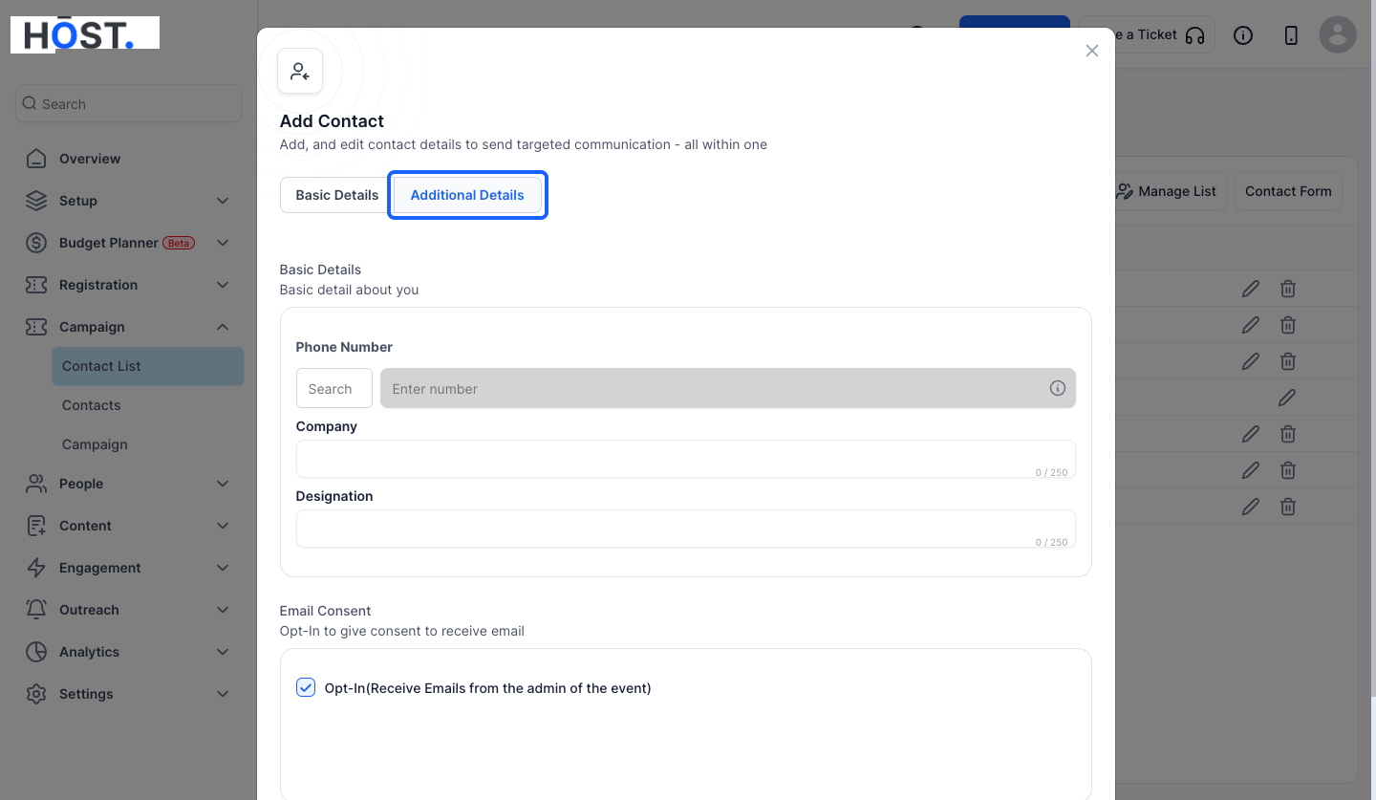Click the info circle icon in top bar
Viewport: 1376px width, 800px height.
[x=1243, y=35]
